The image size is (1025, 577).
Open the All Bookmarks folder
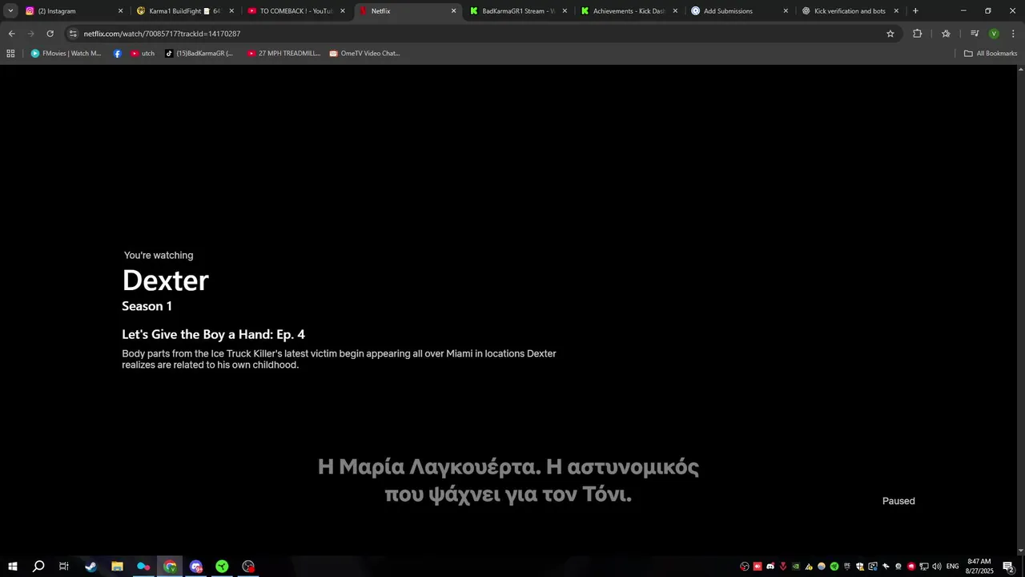991,54
